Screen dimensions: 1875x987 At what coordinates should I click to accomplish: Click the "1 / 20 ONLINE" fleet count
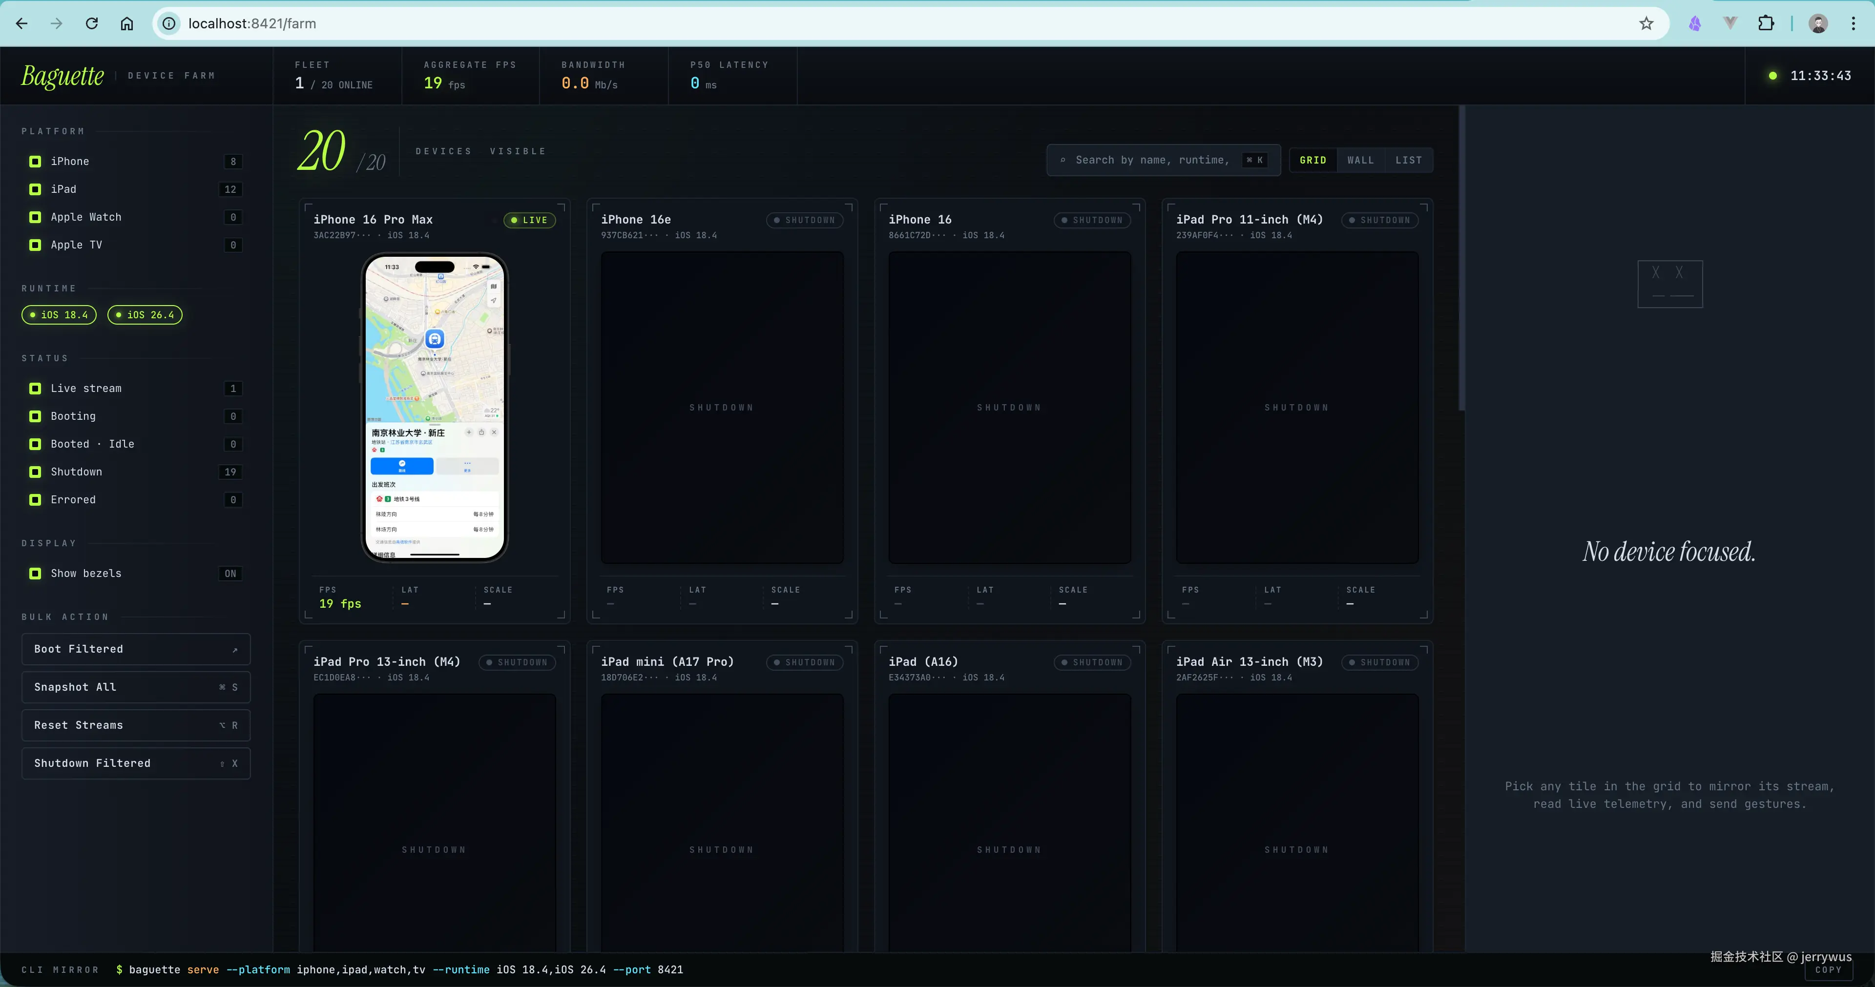pyautogui.click(x=334, y=83)
